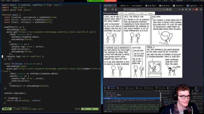This screenshot has height=114, width=204.
Task: Toggle the browser sidebar icon
Action: (186, 9)
